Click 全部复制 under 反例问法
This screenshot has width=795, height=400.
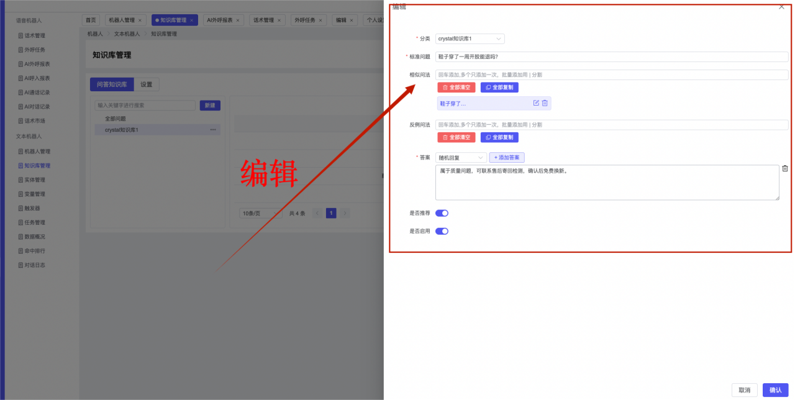pyautogui.click(x=499, y=137)
